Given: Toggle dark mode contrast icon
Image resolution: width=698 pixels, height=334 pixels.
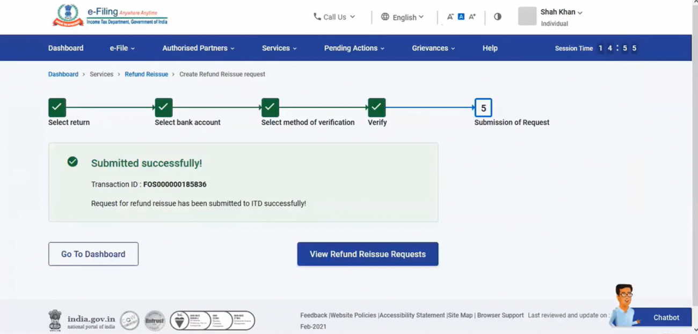Looking at the screenshot, I should point(497,17).
